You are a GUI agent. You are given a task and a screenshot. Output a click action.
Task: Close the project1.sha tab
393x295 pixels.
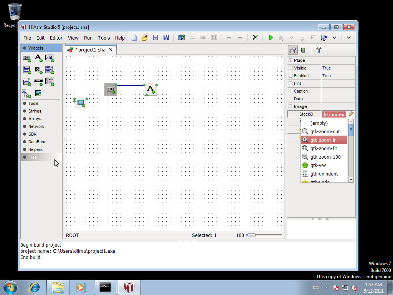click(111, 50)
